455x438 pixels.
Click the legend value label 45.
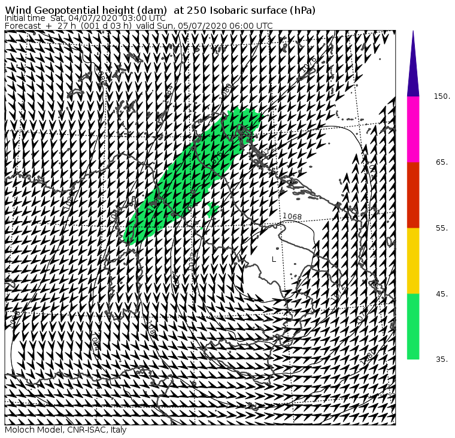[442, 294]
